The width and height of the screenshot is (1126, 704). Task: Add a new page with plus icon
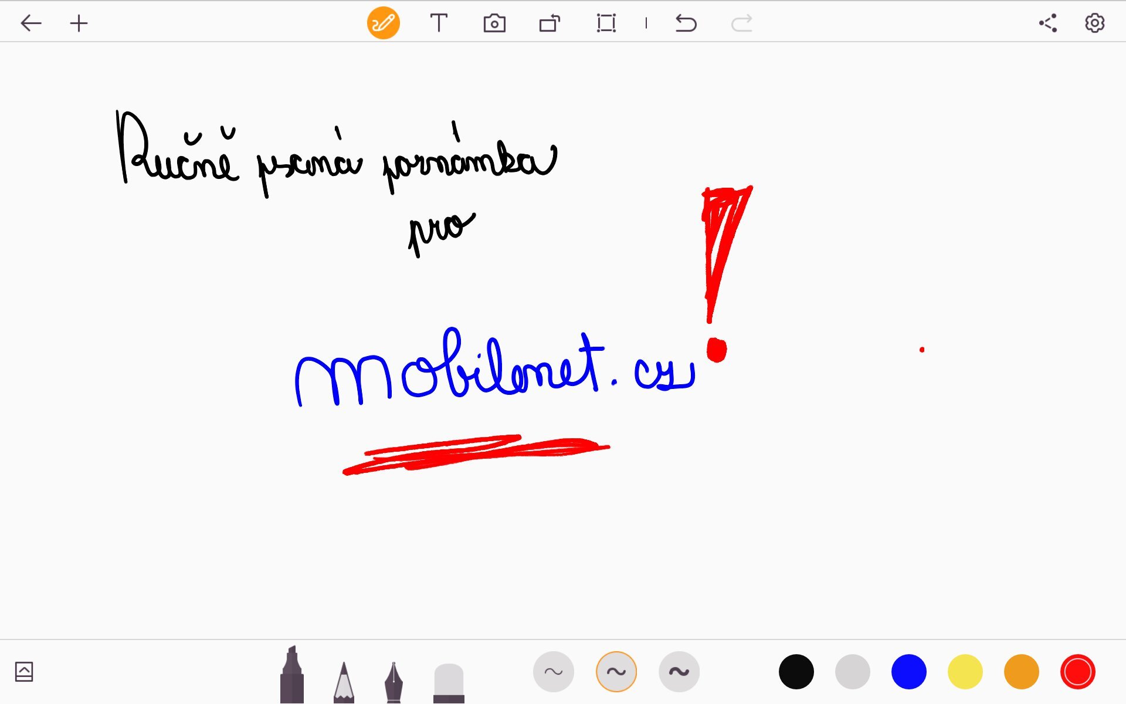[79, 23]
